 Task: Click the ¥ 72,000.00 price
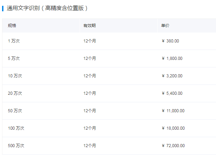[x=173, y=146]
